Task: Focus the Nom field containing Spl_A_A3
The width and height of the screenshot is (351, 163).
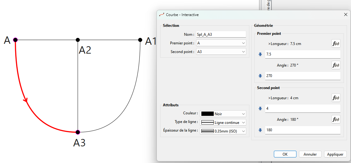Action: [x=221, y=35]
